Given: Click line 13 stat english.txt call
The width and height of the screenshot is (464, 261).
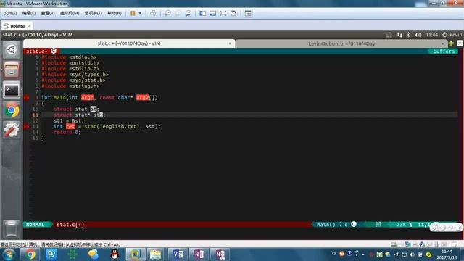Looking at the screenshot, I should coord(107,127).
